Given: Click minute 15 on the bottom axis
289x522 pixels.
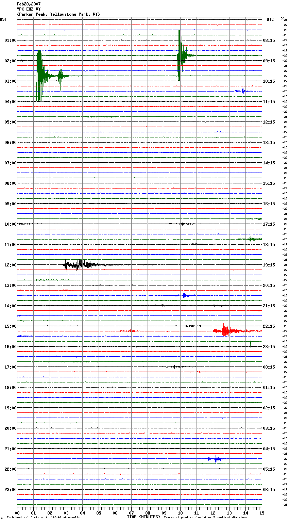Looking at the screenshot, I should pyautogui.click(x=262, y=513).
